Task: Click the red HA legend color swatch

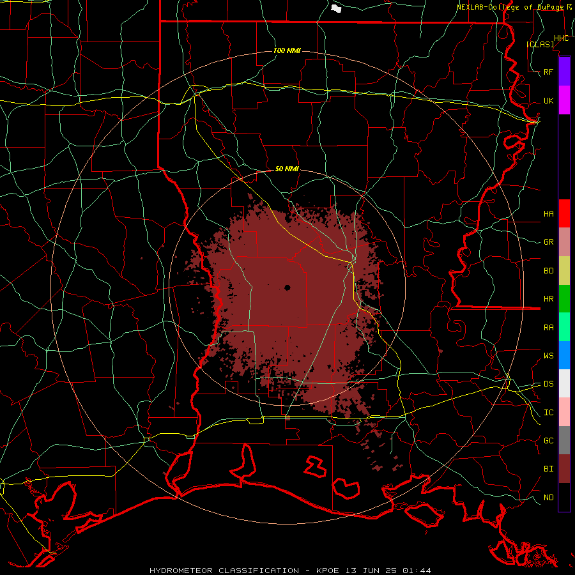Action: 564,213
